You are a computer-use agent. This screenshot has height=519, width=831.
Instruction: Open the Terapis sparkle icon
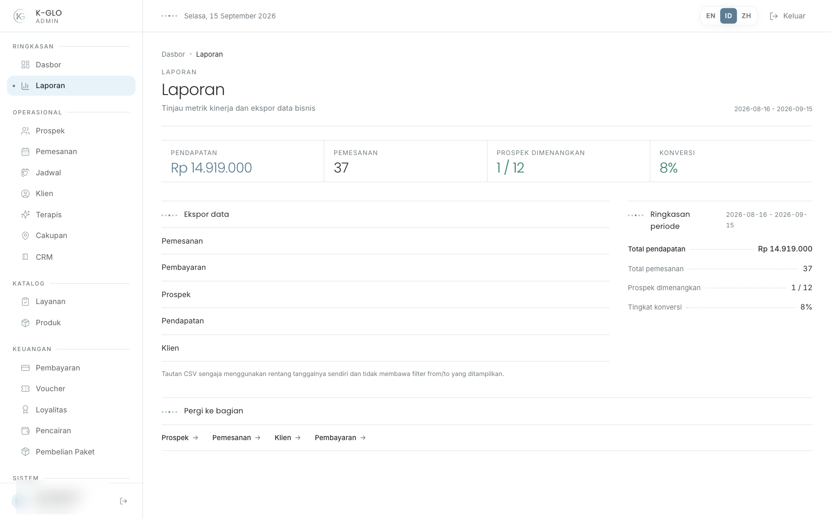25,215
